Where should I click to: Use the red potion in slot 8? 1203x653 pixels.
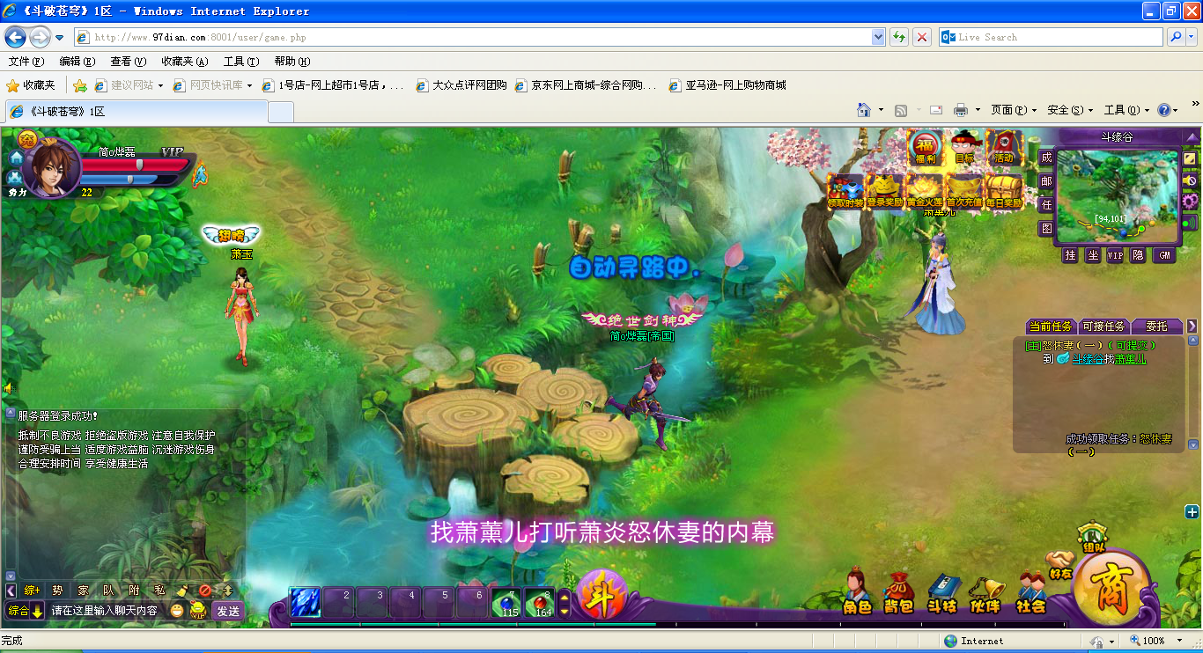540,603
